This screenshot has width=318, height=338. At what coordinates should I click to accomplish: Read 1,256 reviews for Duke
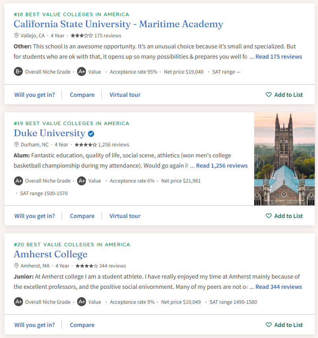tap(222, 166)
